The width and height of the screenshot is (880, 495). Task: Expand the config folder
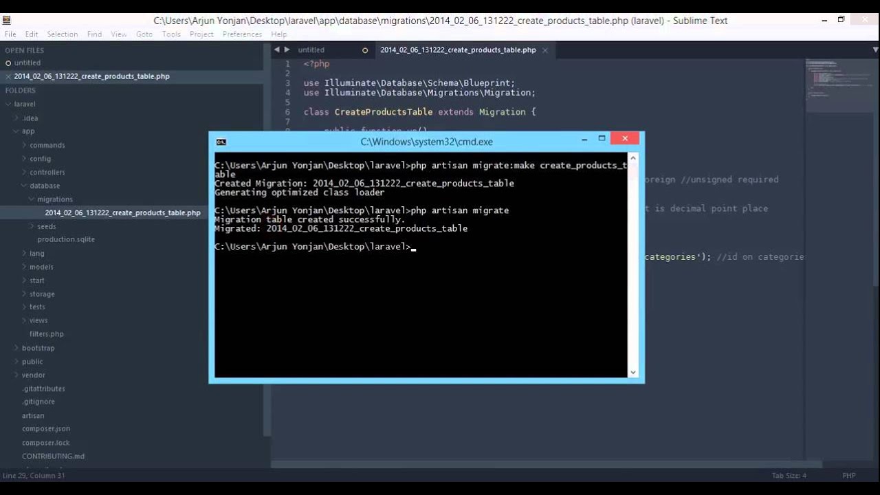[x=24, y=159]
